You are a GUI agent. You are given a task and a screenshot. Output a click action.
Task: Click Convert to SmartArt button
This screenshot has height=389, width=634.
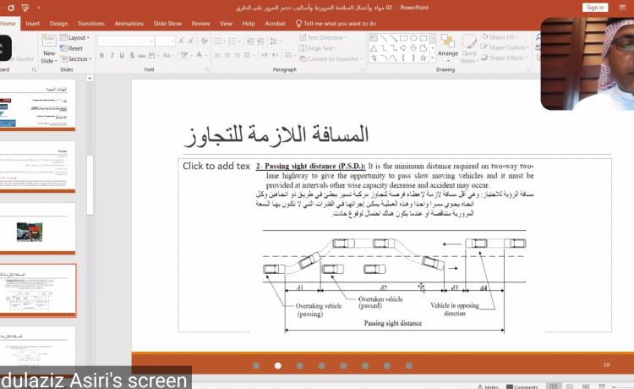331,58
